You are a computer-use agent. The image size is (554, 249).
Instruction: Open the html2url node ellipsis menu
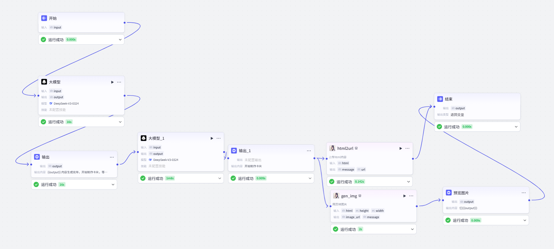tap(407, 148)
